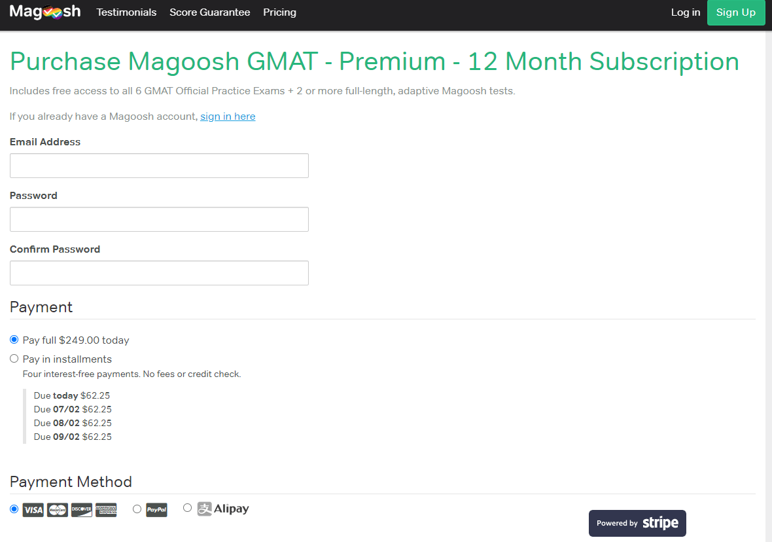
Task: Open the Testimonials page
Action: coord(126,12)
